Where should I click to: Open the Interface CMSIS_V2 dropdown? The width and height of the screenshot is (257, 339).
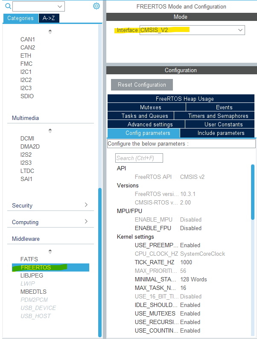(192, 30)
